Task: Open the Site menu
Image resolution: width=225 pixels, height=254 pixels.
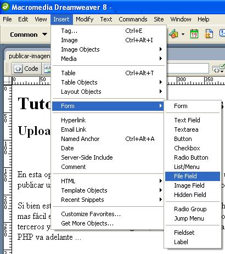Action: pos(159,19)
